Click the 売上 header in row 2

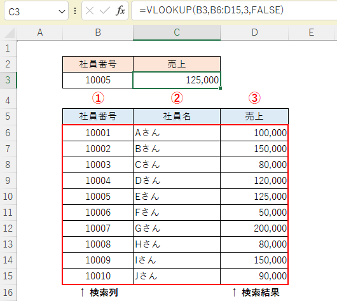[177, 64]
